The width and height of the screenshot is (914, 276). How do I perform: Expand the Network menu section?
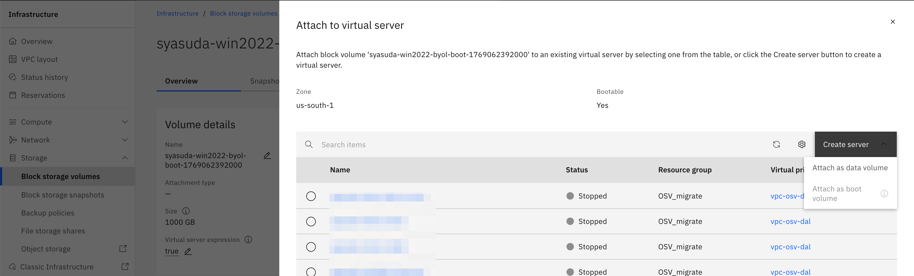125,140
